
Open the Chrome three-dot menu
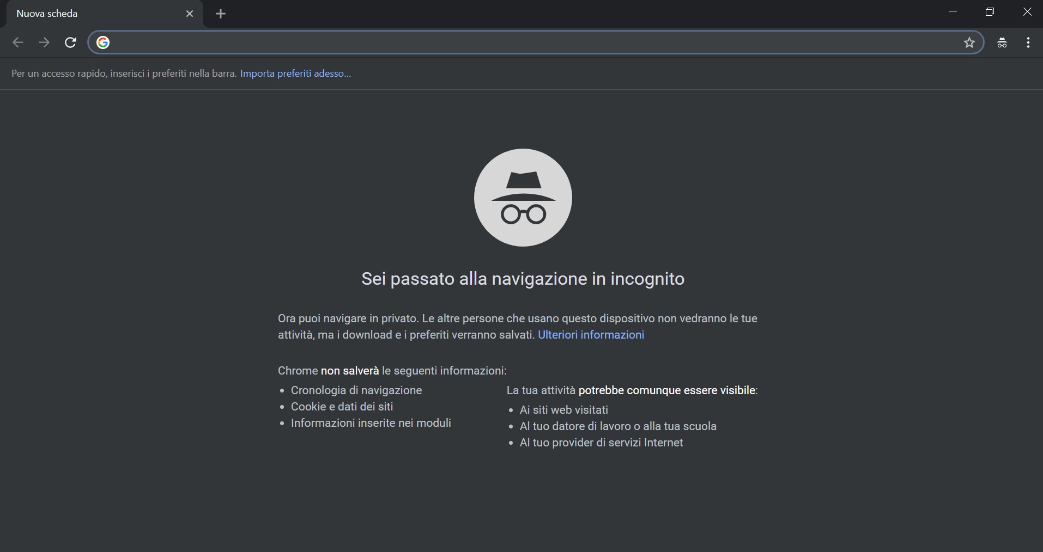click(1029, 42)
